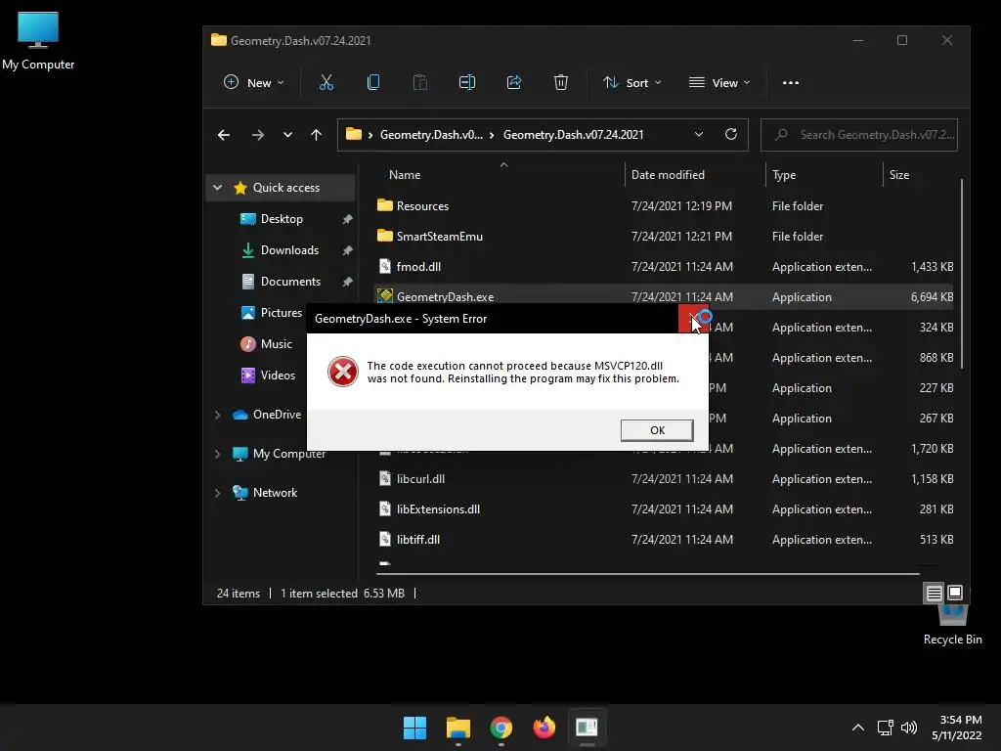
Task: Go forward with the right arrow
Action: [x=258, y=135]
